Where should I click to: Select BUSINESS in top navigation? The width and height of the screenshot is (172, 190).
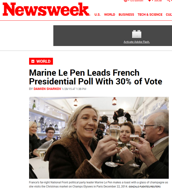click(x=126, y=15)
